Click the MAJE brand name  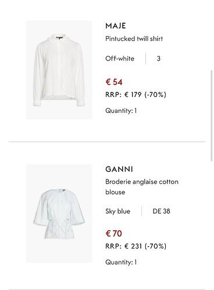point(116,26)
